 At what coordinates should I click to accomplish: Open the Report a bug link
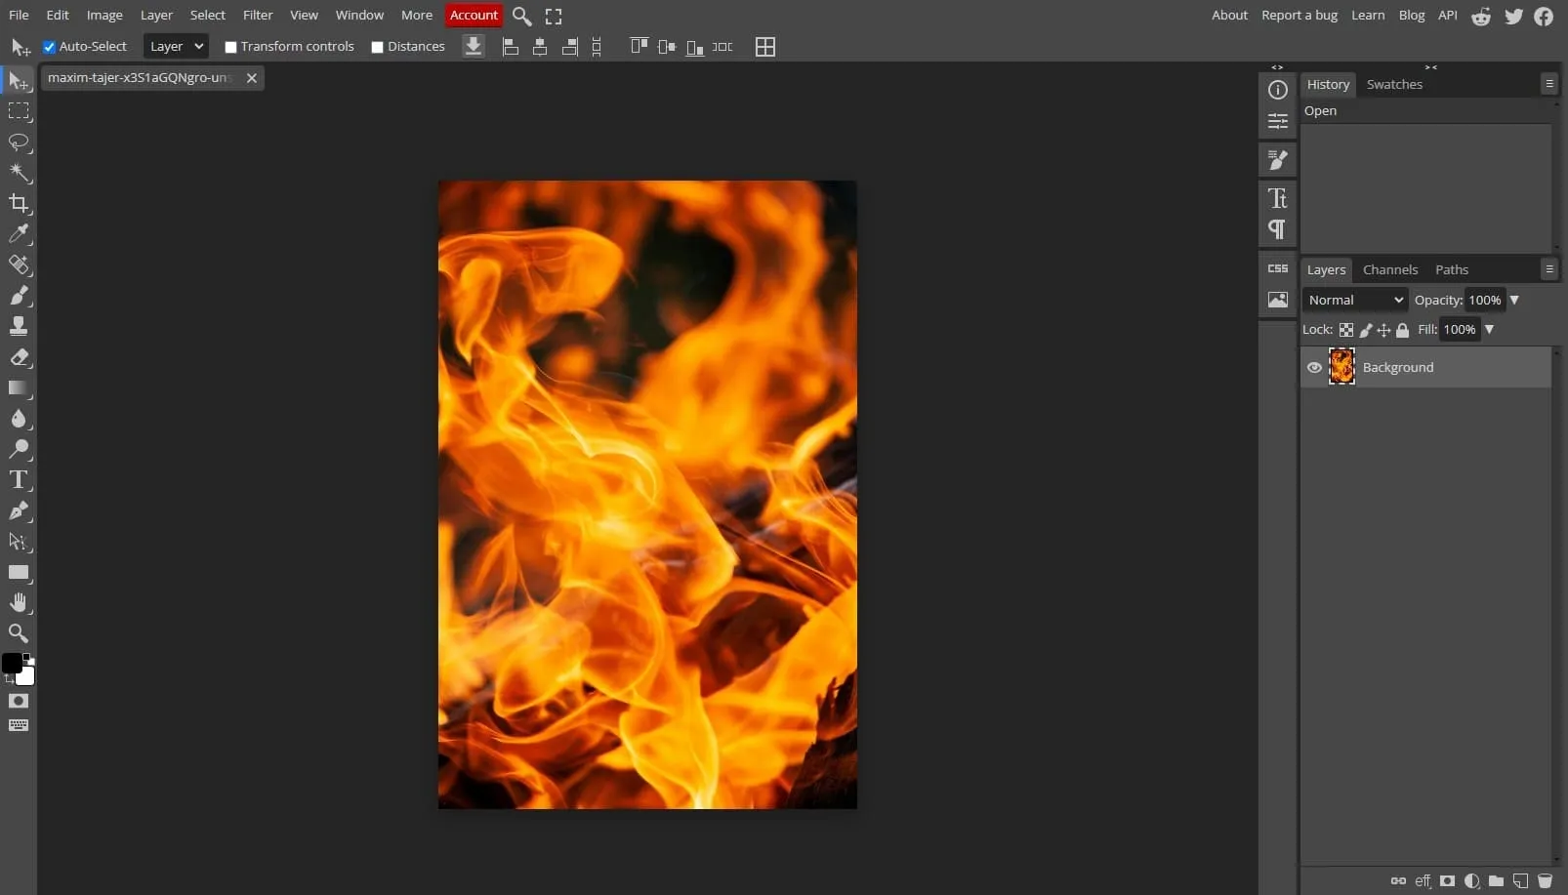pos(1299,15)
